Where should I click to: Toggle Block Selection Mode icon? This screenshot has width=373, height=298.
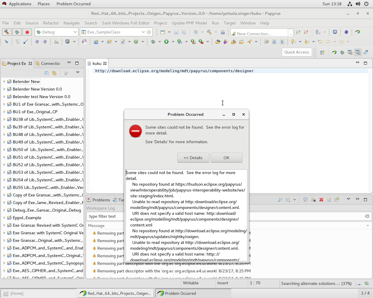click(274, 42)
